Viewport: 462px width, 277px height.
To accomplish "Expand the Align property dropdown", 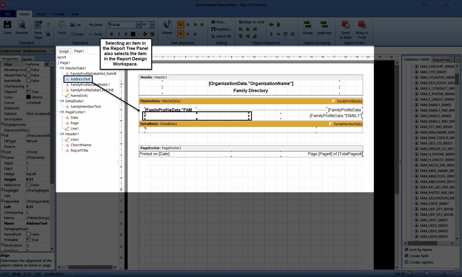I will (x=47, y=64).
